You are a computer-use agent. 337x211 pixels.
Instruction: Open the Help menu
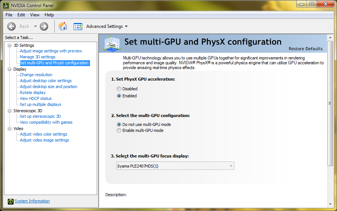(49, 15)
